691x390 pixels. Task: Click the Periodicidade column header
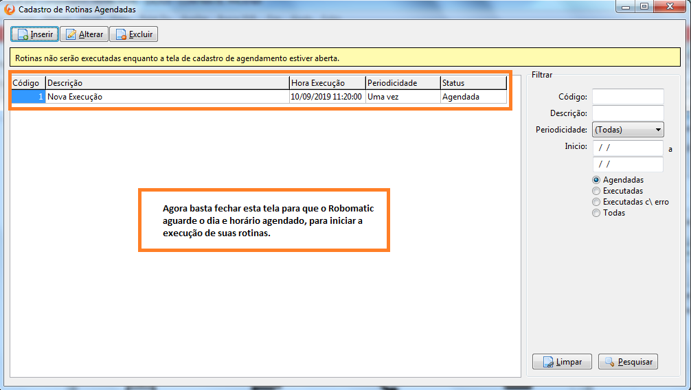[403, 83]
